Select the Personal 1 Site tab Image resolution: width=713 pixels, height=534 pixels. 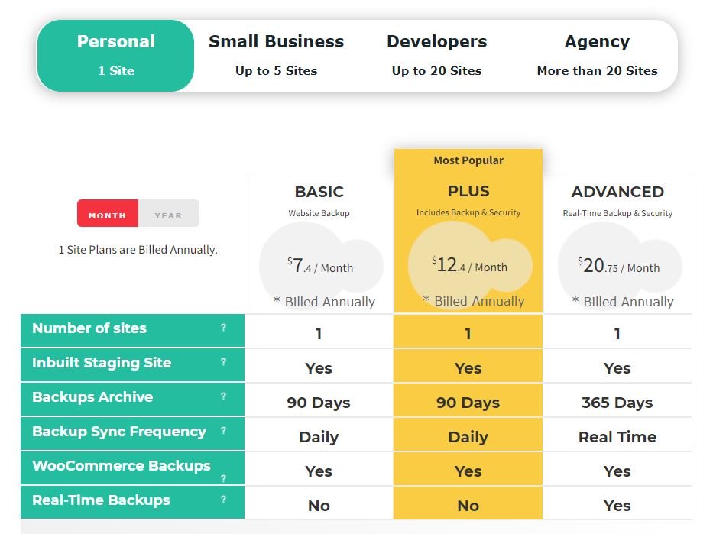click(116, 55)
